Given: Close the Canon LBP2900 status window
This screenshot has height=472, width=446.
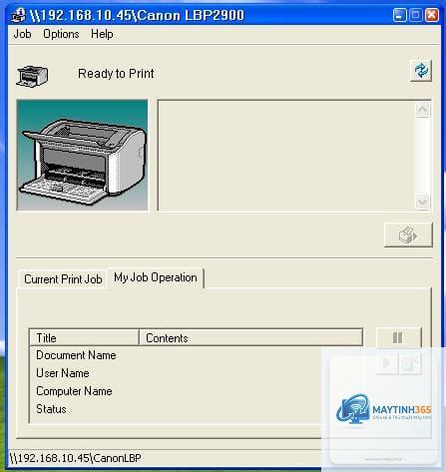Looking at the screenshot, I should click(x=432, y=15).
